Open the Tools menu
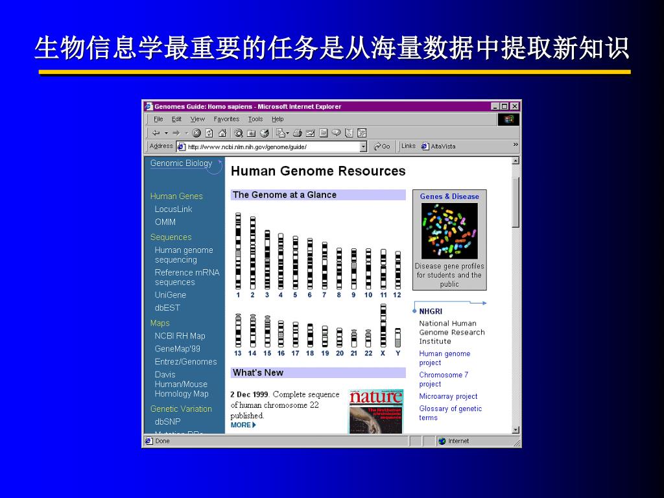Image resolution: width=664 pixels, height=498 pixels. coord(255,119)
